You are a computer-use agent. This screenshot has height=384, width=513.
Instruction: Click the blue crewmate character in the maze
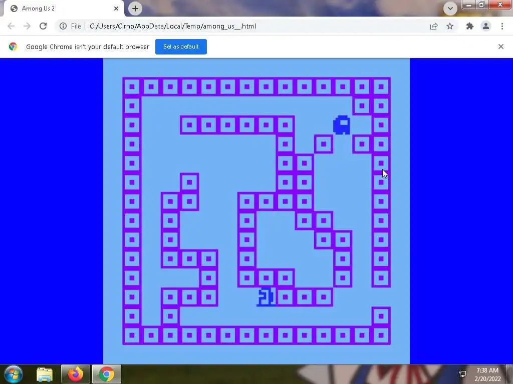(342, 124)
